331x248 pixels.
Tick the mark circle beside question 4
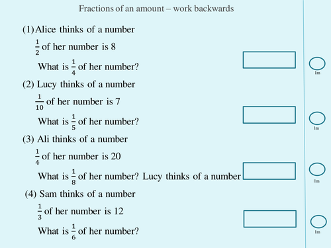point(318,222)
